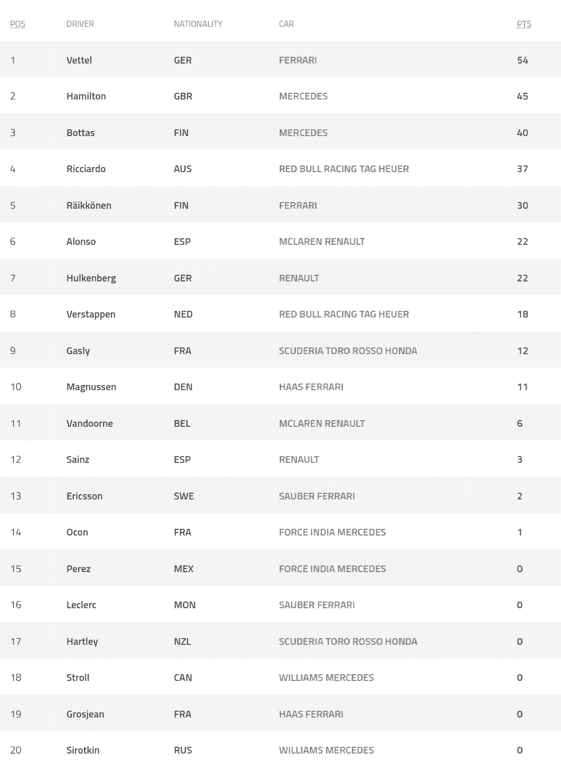561x784 pixels.
Task: Open Verstappen's RED BULL RACING TAG HEUER link
Action: (344, 314)
